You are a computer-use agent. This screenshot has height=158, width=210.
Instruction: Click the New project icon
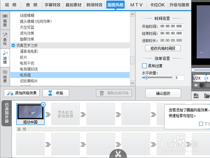coord(196,96)
